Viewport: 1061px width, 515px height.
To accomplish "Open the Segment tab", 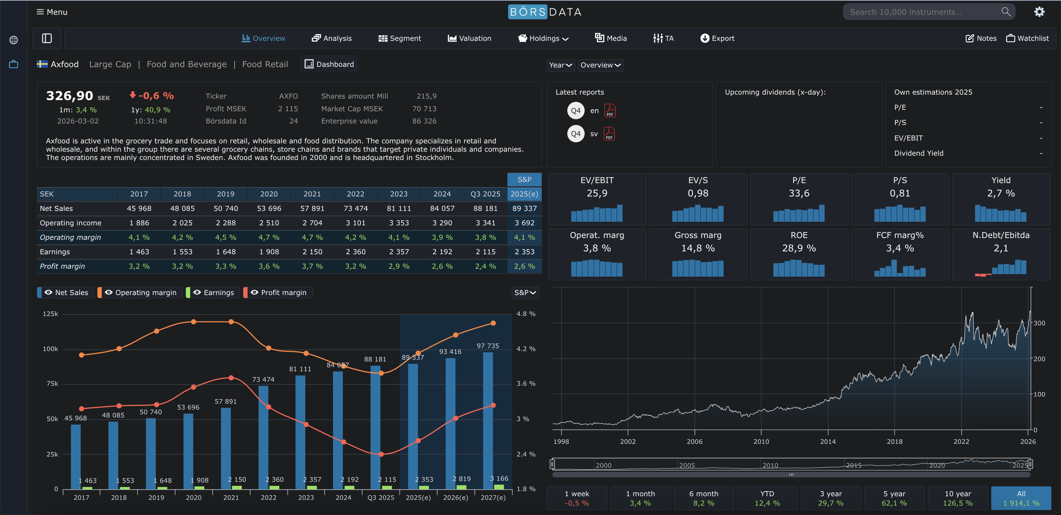I will click(399, 38).
